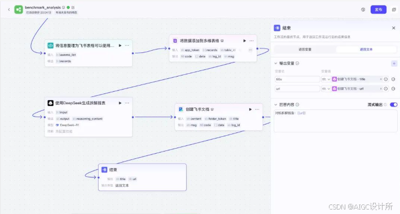Collapse the 回答内容 section
The image size is (400, 214).
275,105
